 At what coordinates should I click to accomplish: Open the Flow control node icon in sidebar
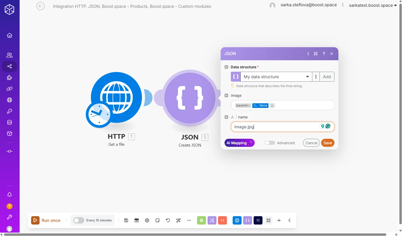click(9, 151)
